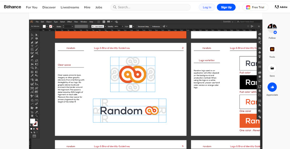
Task: Select the Scissors tool
Action: pos(37,53)
